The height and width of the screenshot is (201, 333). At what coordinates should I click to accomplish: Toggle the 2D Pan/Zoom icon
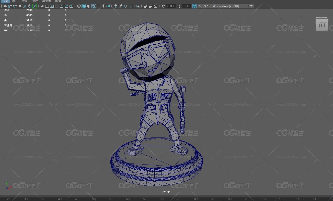tap(30, 6)
